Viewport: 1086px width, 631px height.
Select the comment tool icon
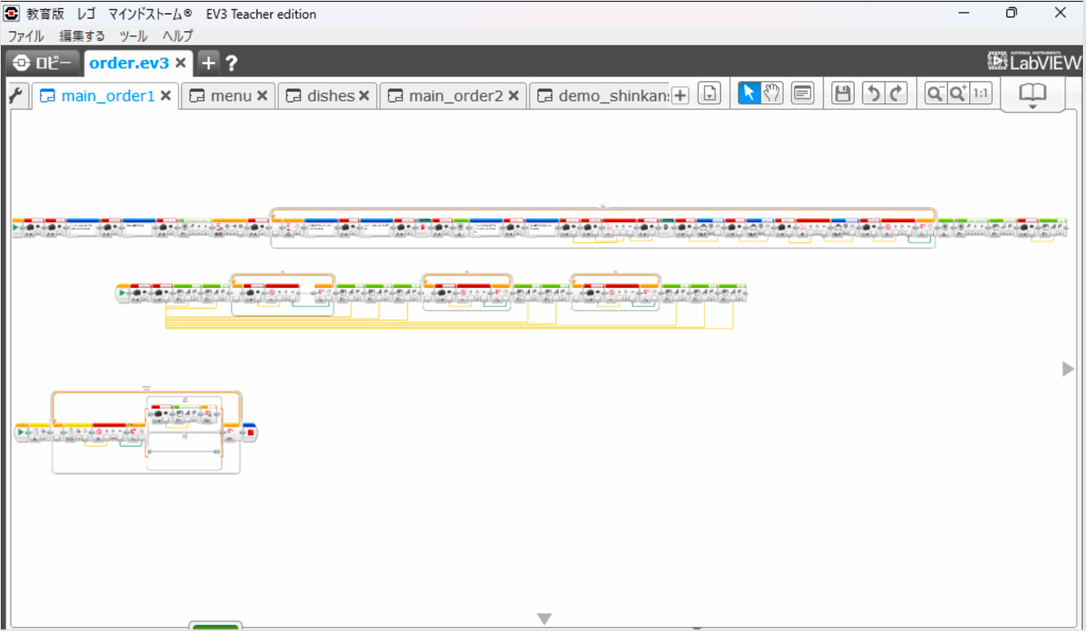[x=802, y=94]
